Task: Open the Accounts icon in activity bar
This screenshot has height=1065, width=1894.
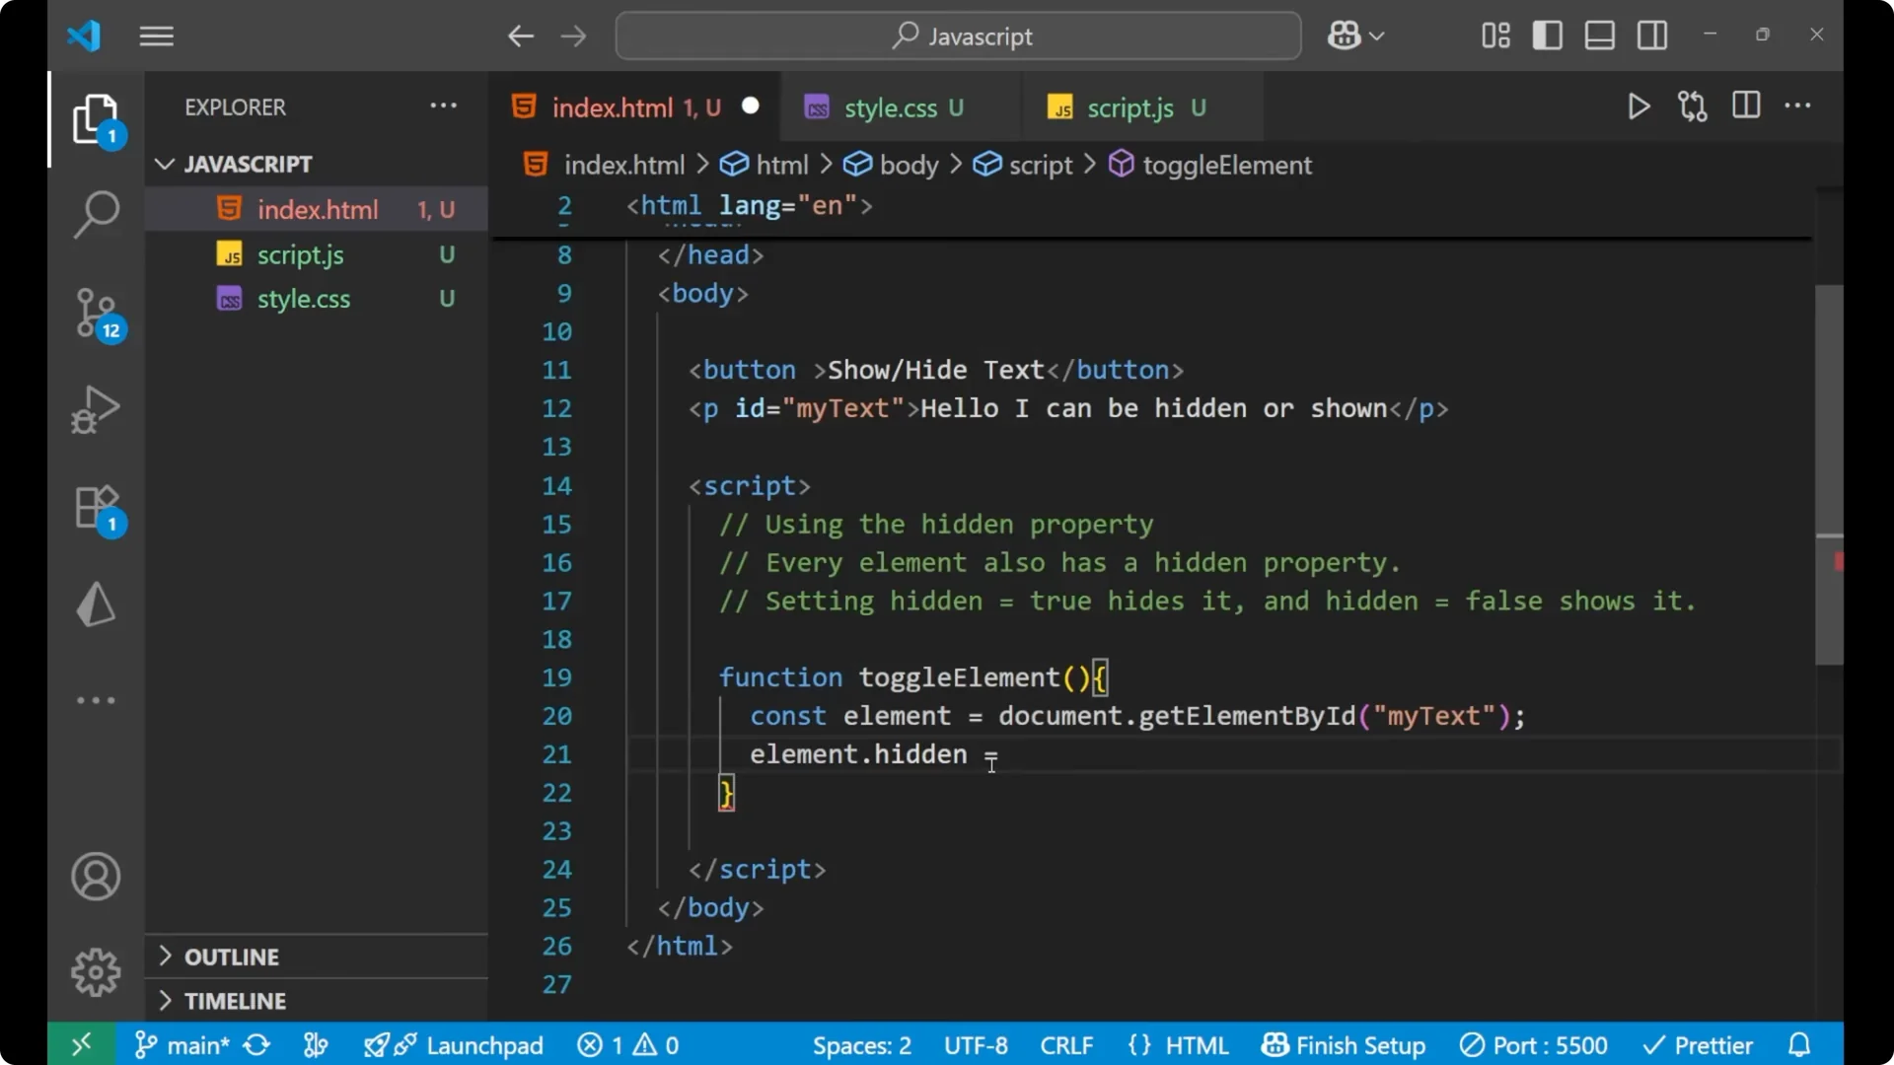Action: [96, 877]
